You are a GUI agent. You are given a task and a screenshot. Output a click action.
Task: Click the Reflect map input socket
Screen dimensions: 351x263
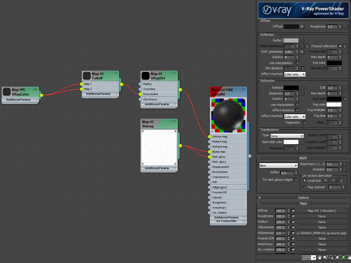click(x=210, y=142)
